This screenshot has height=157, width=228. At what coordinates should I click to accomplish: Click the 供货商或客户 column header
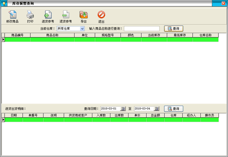pos(78,115)
